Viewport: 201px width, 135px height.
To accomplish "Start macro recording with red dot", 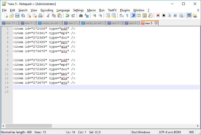I will (x=158, y=16).
